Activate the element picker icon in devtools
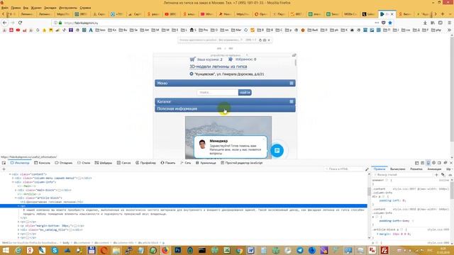Image resolution: width=454 pixels, height=255 pixels. coord(4,163)
